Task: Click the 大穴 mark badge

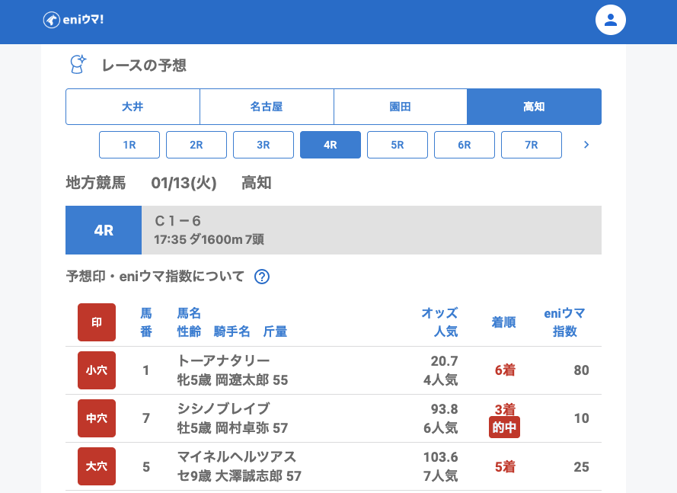Action: click(x=97, y=466)
